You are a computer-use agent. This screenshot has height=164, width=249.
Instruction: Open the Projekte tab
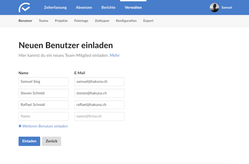point(61,21)
